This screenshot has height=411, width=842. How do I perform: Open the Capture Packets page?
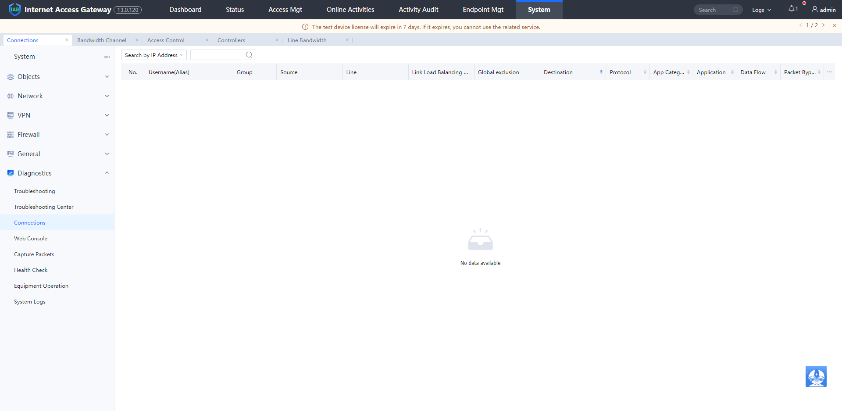pos(34,254)
